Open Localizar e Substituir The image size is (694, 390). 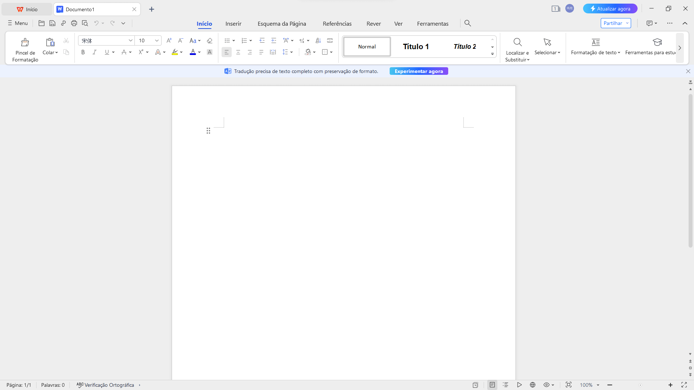(x=517, y=48)
